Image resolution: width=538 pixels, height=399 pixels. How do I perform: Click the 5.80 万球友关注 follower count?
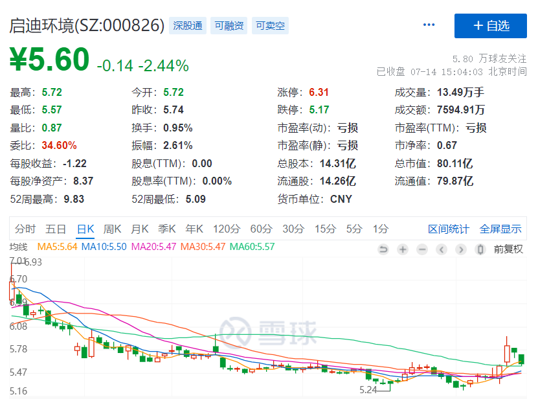pyautogui.click(x=489, y=59)
